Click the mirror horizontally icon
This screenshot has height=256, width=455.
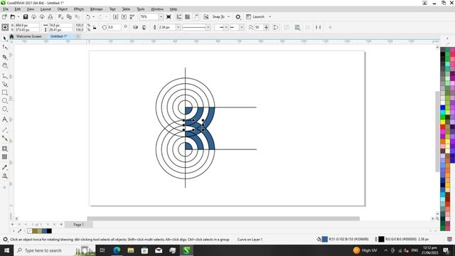135,27
